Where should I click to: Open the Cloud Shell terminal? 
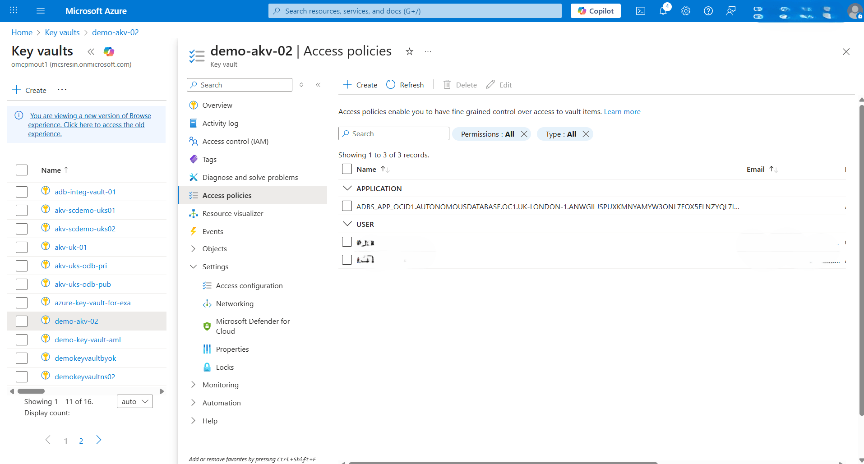click(x=640, y=10)
